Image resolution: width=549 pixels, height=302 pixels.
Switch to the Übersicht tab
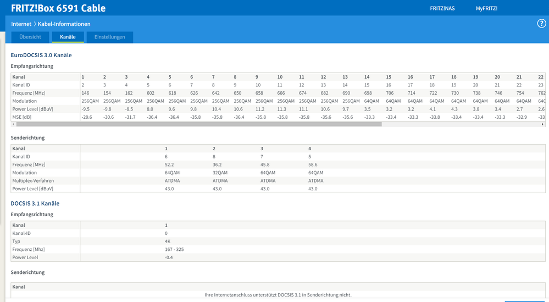pos(30,37)
